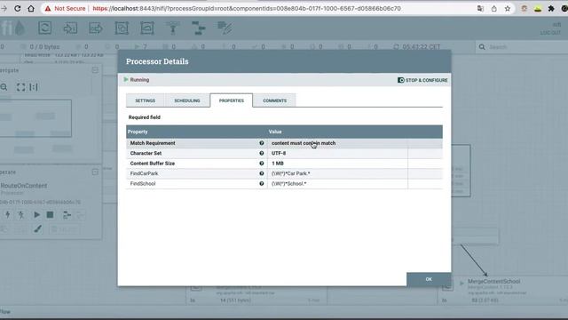Click the FindSchool regex value
568x320 pixels.
pos(289,184)
